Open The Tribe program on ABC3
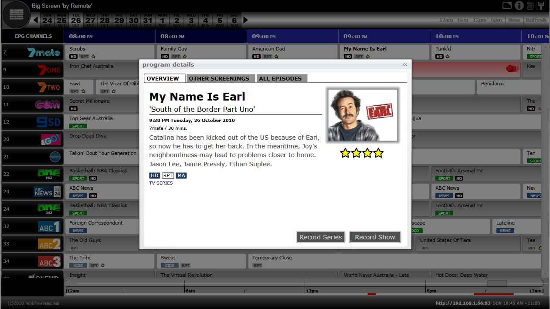Image resolution: width=550 pixels, height=309 pixels. tap(110, 261)
